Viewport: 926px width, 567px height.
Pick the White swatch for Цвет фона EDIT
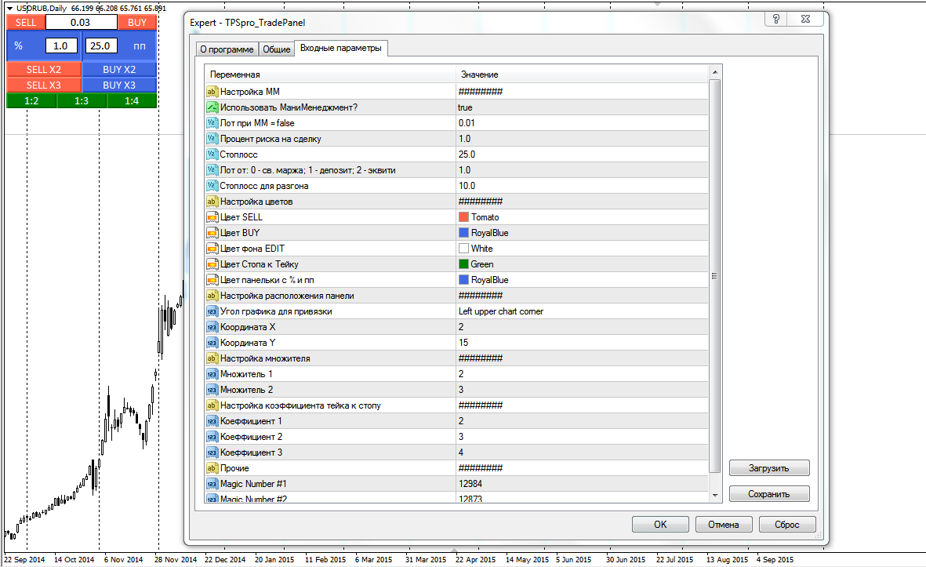pos(463,249)
